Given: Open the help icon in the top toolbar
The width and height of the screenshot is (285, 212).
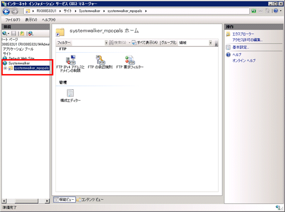Looking at the screenshot, I should point(276,11).
